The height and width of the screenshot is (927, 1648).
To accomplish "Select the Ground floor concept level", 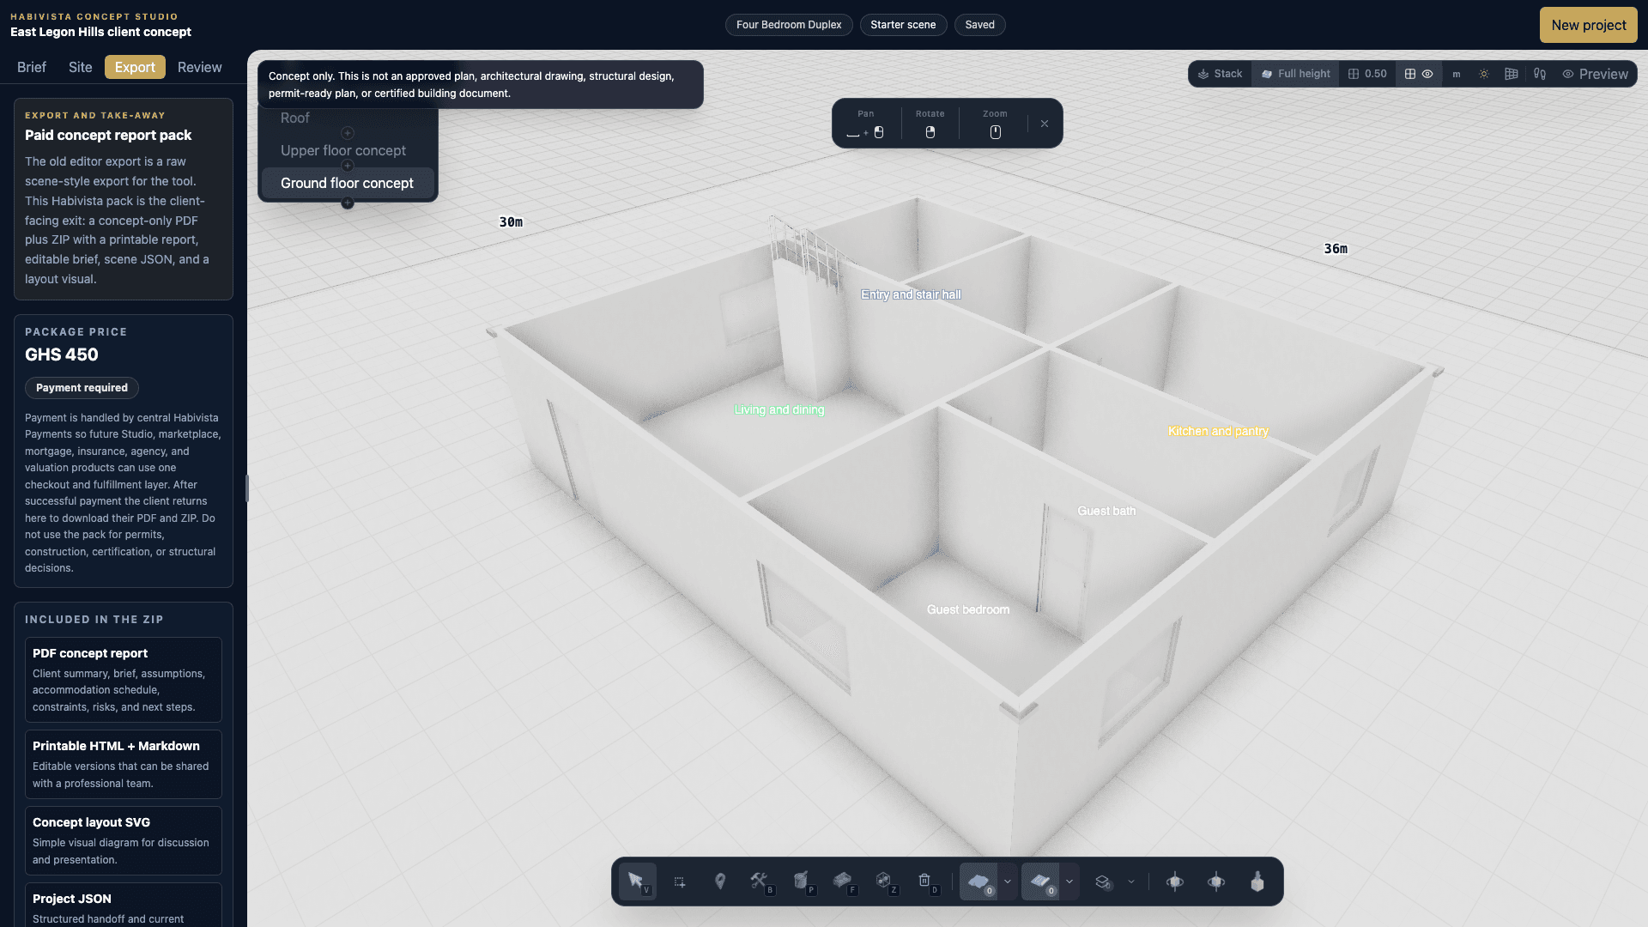I will click(348, 183).
